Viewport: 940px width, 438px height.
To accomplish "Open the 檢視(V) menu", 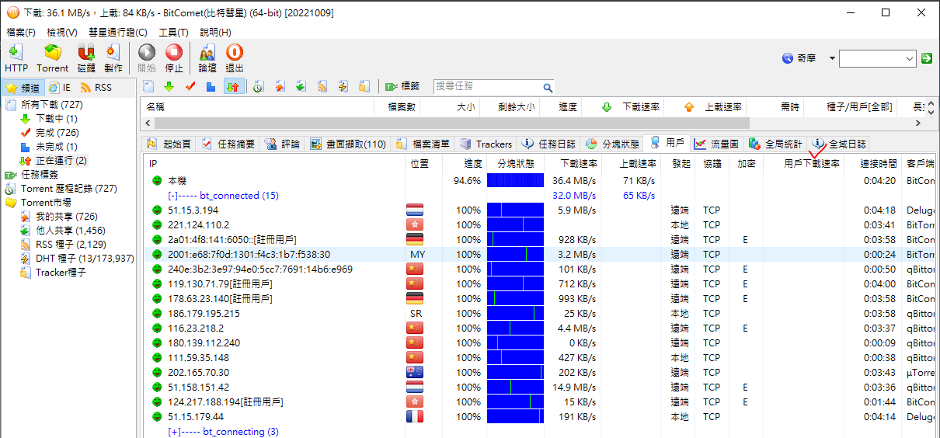I will [62, 32].
